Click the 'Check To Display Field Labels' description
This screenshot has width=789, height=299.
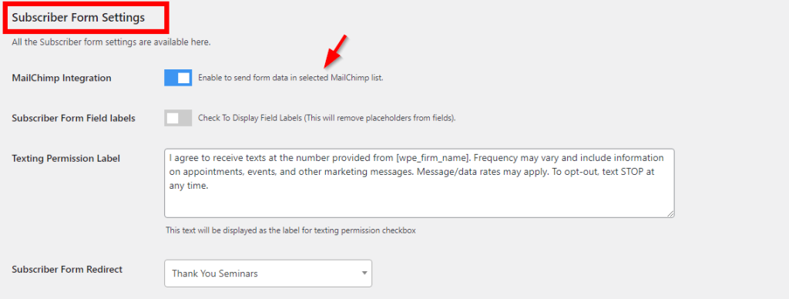[x=327, y=119]
